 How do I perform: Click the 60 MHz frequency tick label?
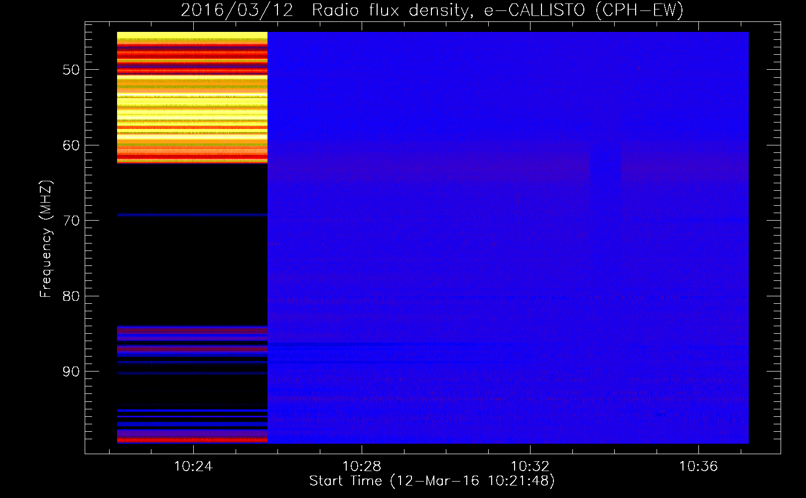[x=71, y=145]
